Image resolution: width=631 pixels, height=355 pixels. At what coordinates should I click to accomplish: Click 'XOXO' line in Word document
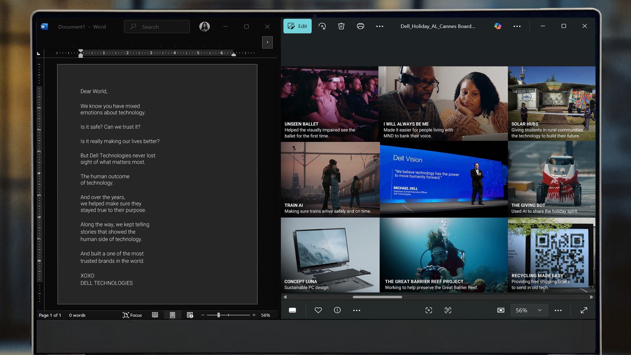pyautogui.click(x=87, y=276)
